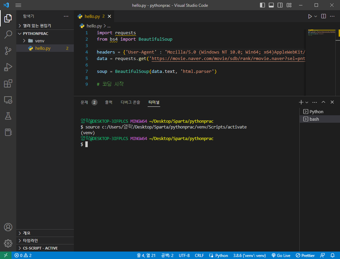Select the bash terminal in the list
This screenshot has width=340, height=259.
320,119
